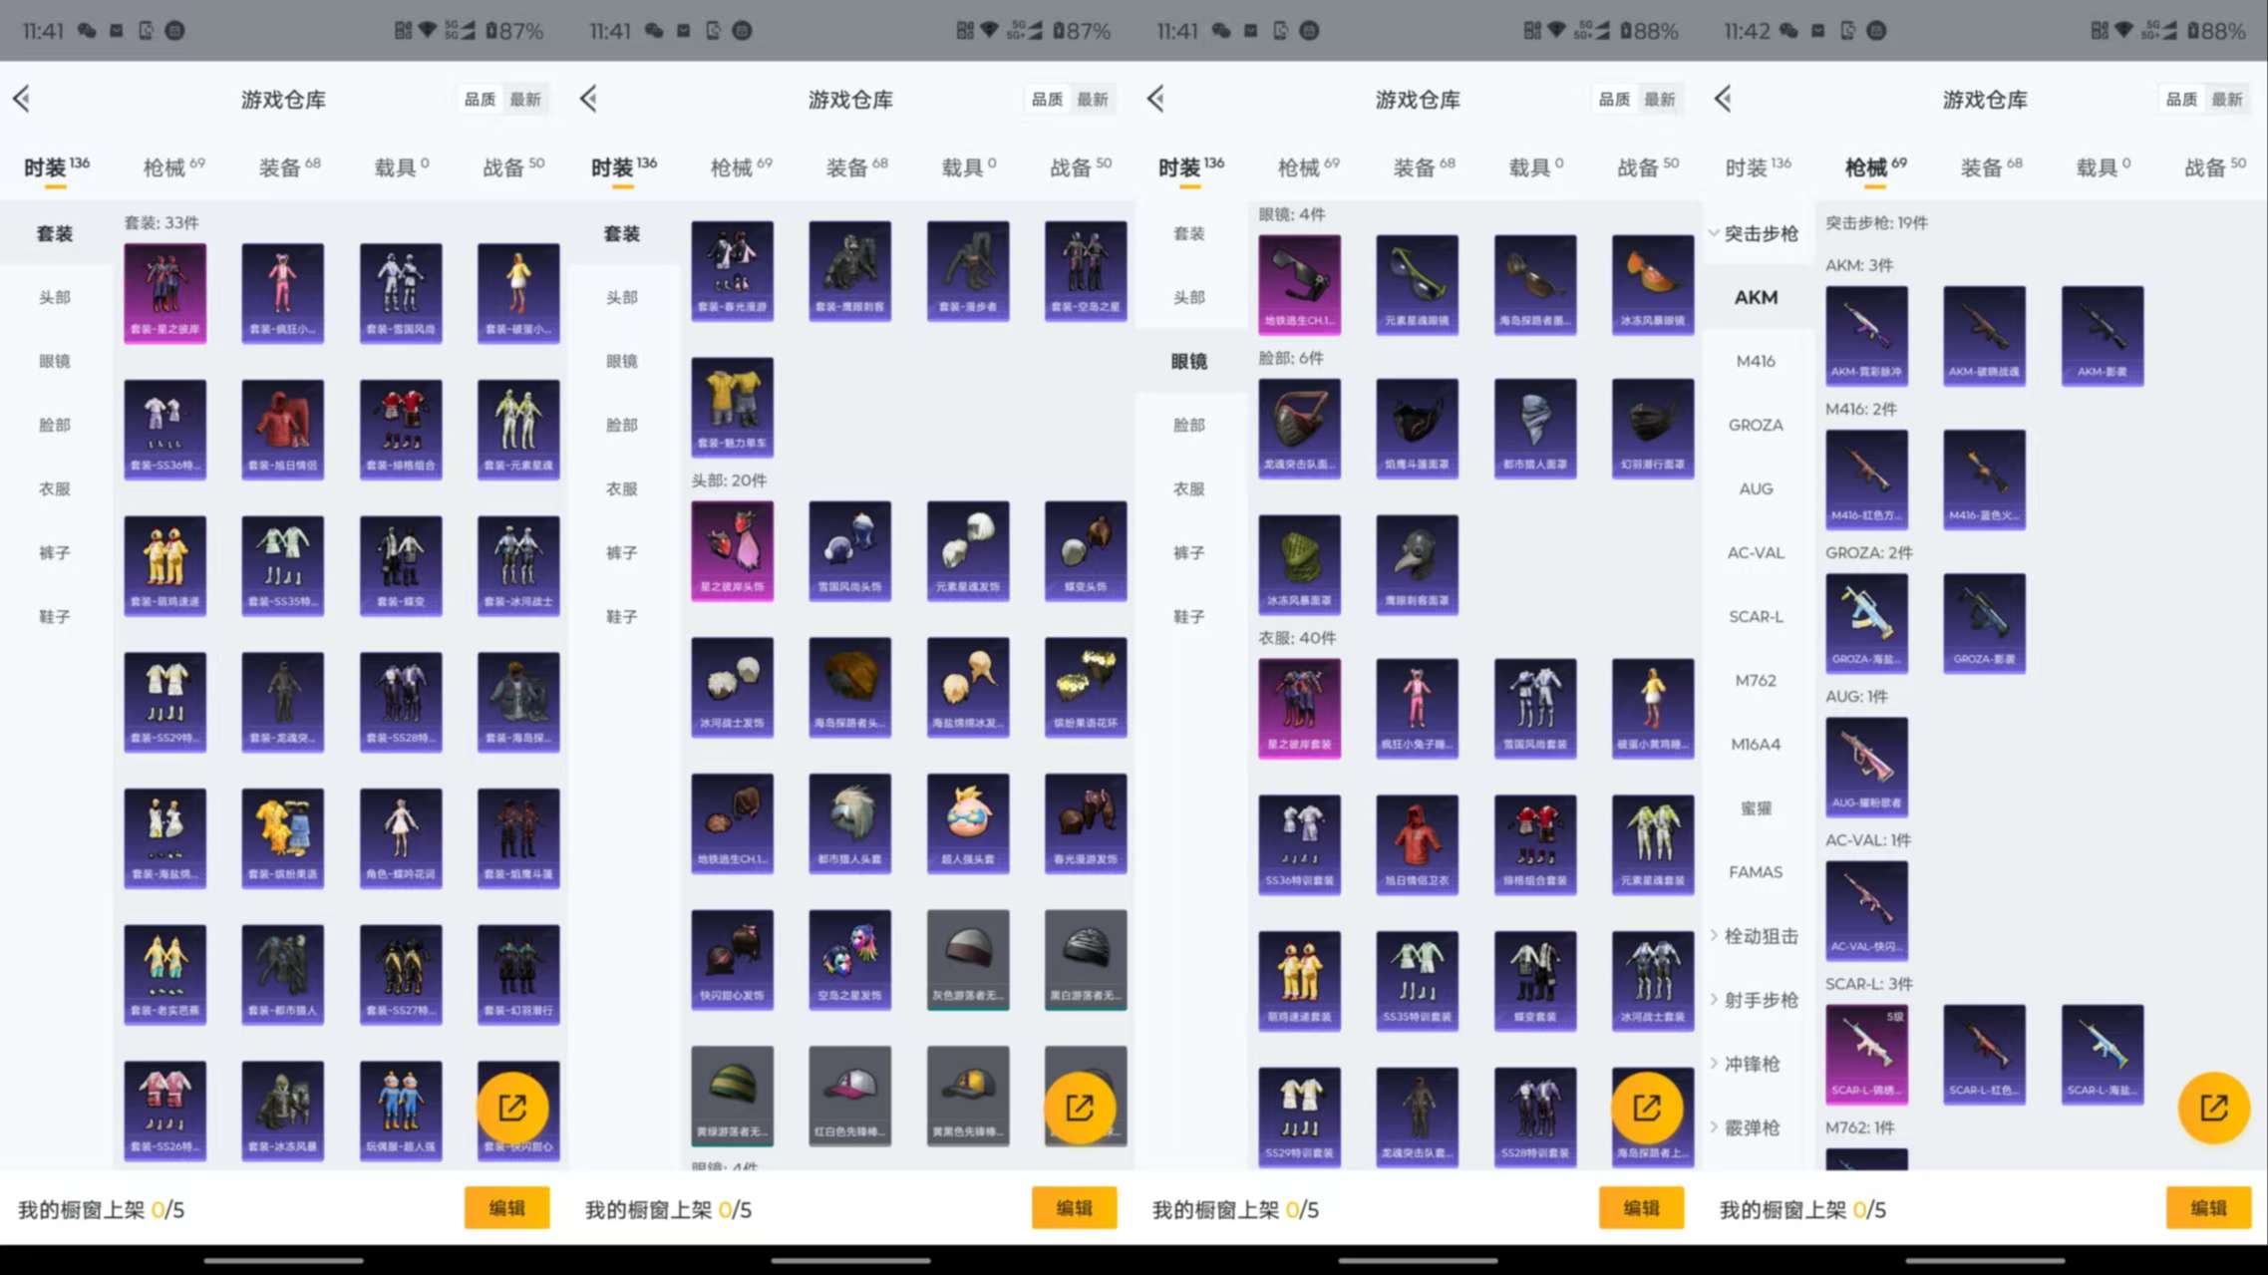The width and height of the screenshot is (2268, 1275).
Task: Select the M416 weapon entry
Action: [1756, 360]
